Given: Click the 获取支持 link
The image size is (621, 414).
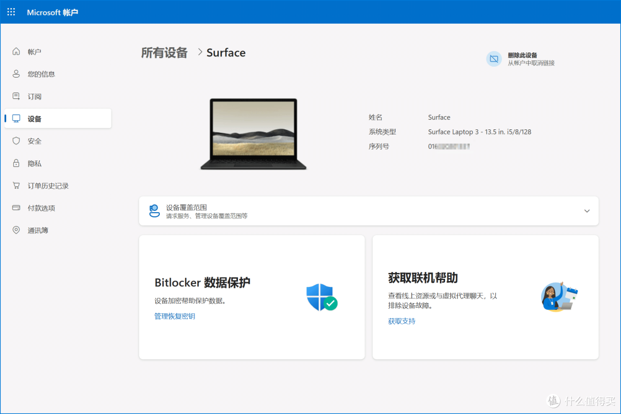Looking at the screenshot, I should 401,321.
